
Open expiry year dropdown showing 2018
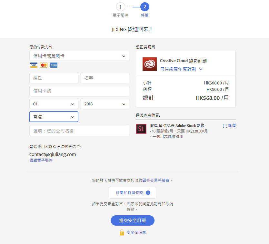coord(105,104)
